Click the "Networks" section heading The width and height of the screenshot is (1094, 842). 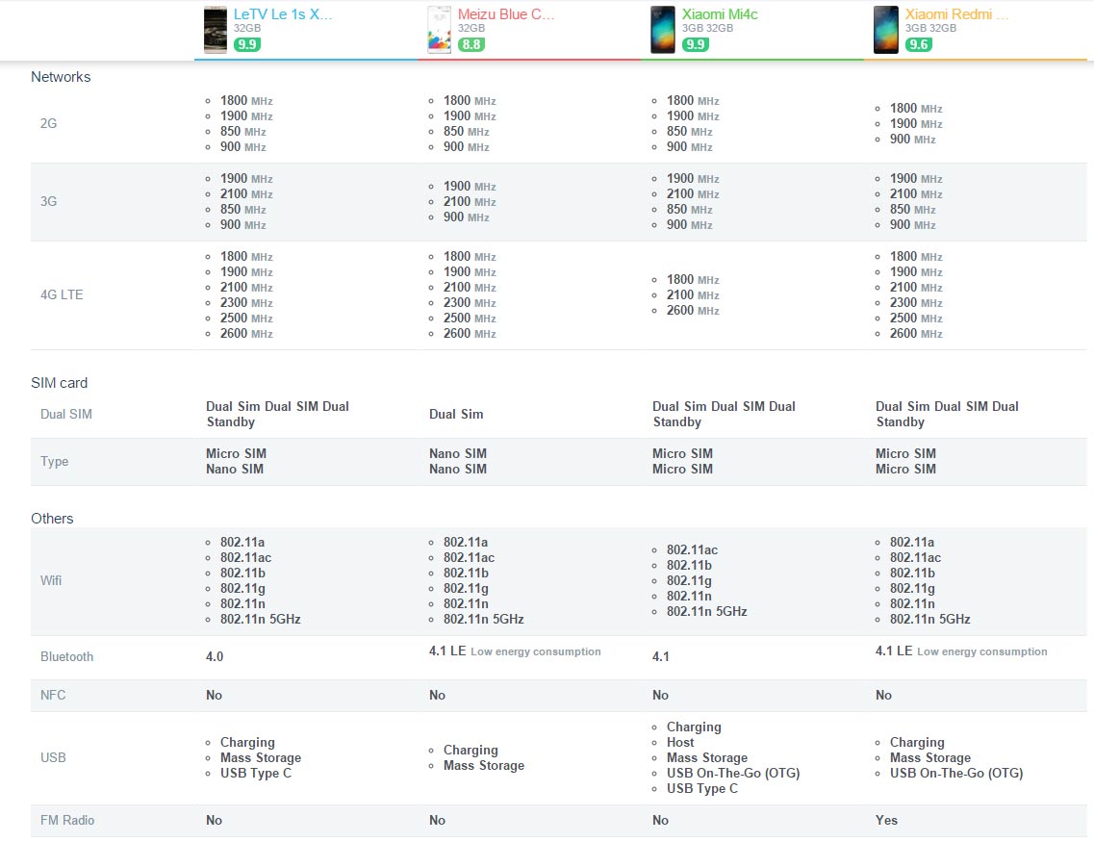coord(61,77)
